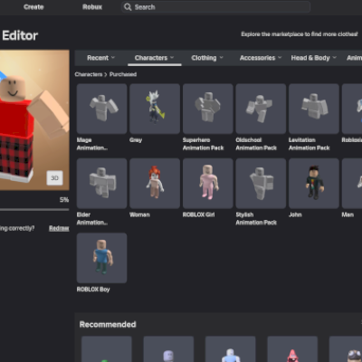This screenshot has height=362, width=362.
Task: Open the Explore the marketplace link
Action: [300, 34]
